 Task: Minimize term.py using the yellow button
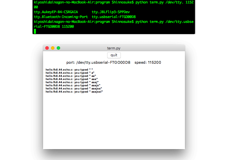tap(53, 48)
